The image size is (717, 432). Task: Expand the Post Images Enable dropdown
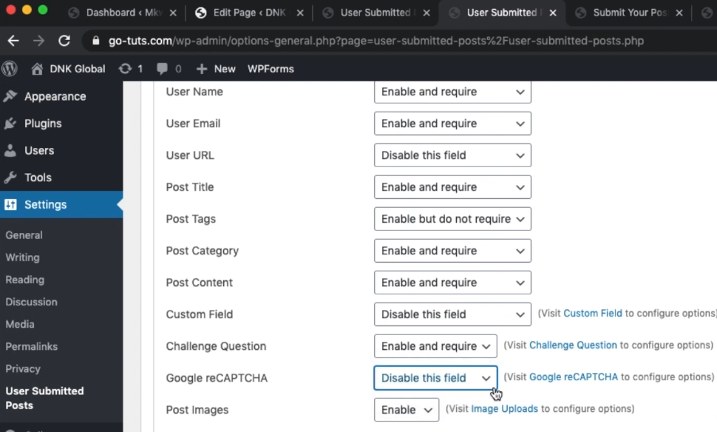click(x=406, y=410)
